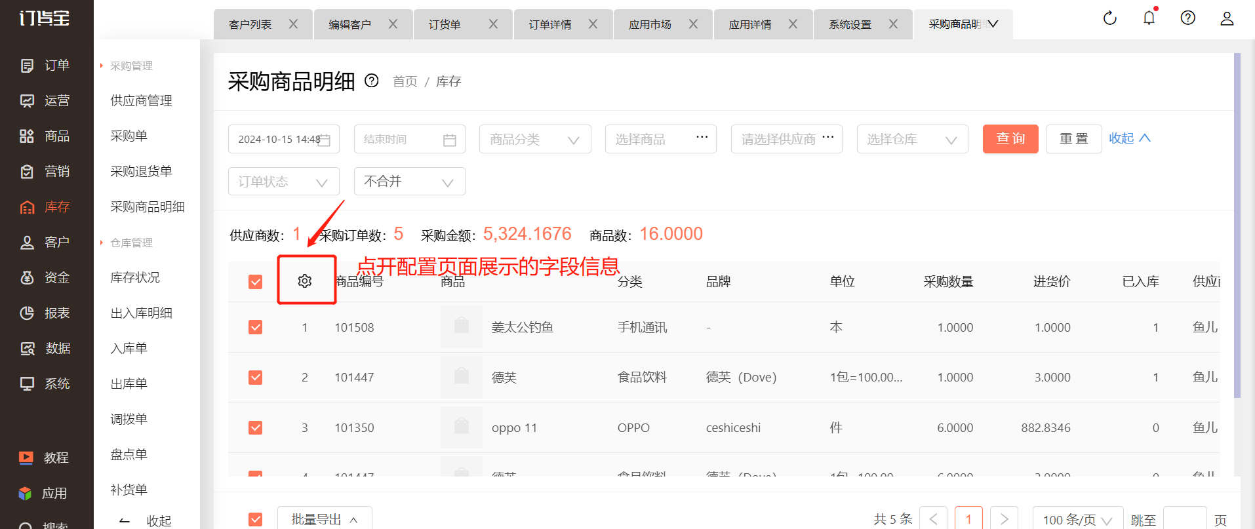Viewport: 1255px width, 529px height.
Task: Click the 重置 button
Action: coord(1073,139)
